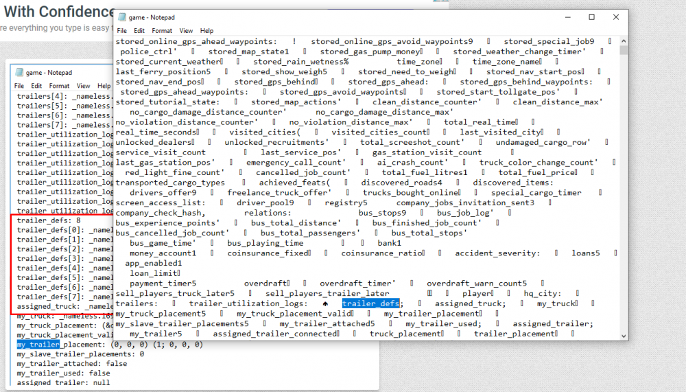The height and width of the screenshot is (392, 686).
Task: Open the Help menu in the background Notepad
Action: pos(104,86)
